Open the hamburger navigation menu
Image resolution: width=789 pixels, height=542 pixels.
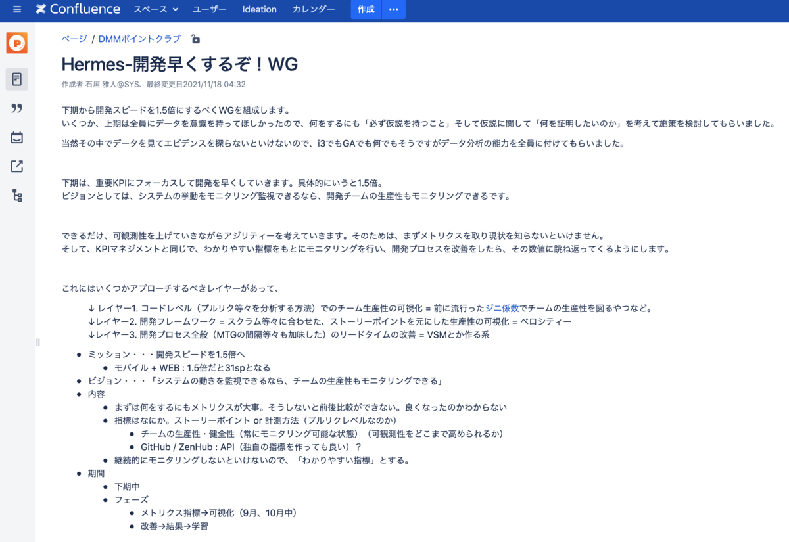coord(16,9)
